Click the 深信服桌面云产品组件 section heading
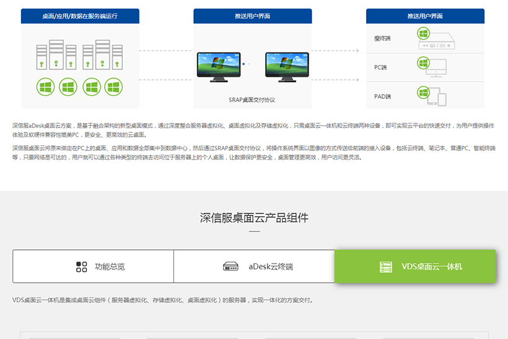The height and width of the screenshot is (339, 508). tap(254, 218)
